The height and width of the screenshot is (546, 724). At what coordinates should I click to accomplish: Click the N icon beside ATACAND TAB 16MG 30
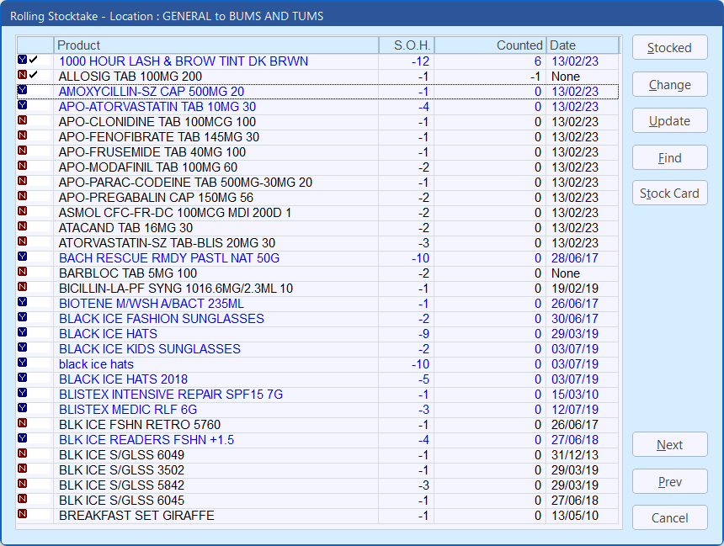[x=22, y=227]
